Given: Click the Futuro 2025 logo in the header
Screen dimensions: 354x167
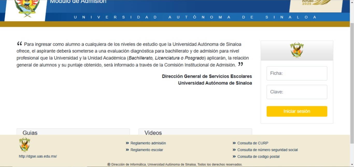Looking at the screenshot, I should (x=316, y=3).
